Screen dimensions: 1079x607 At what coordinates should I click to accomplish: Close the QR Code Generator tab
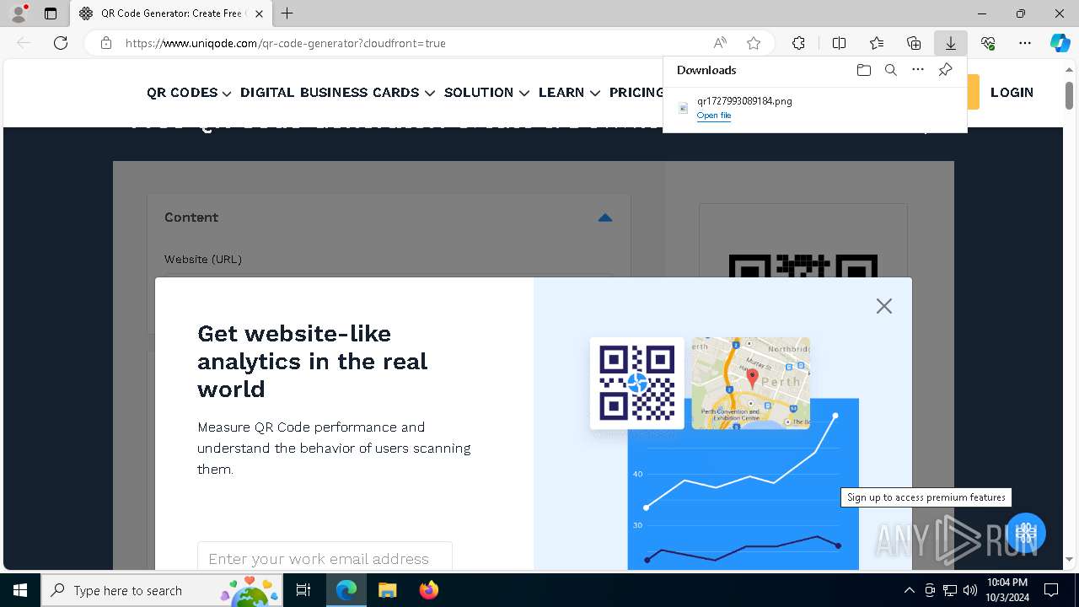[x=259, y=13]
